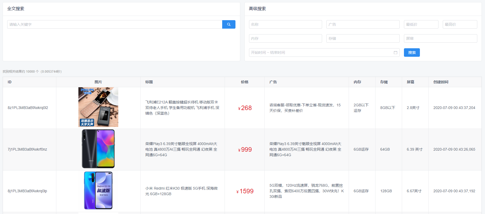Viewport: 485px width, 214px height.
Task: Click the 广告 input field in advanced search
Action: pos(363,24)
